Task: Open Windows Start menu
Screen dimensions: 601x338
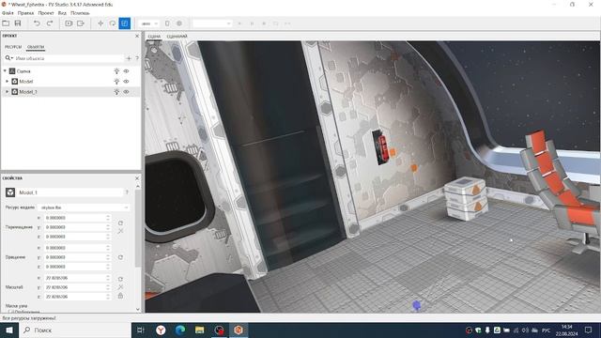Action: (x=9, y=330)
